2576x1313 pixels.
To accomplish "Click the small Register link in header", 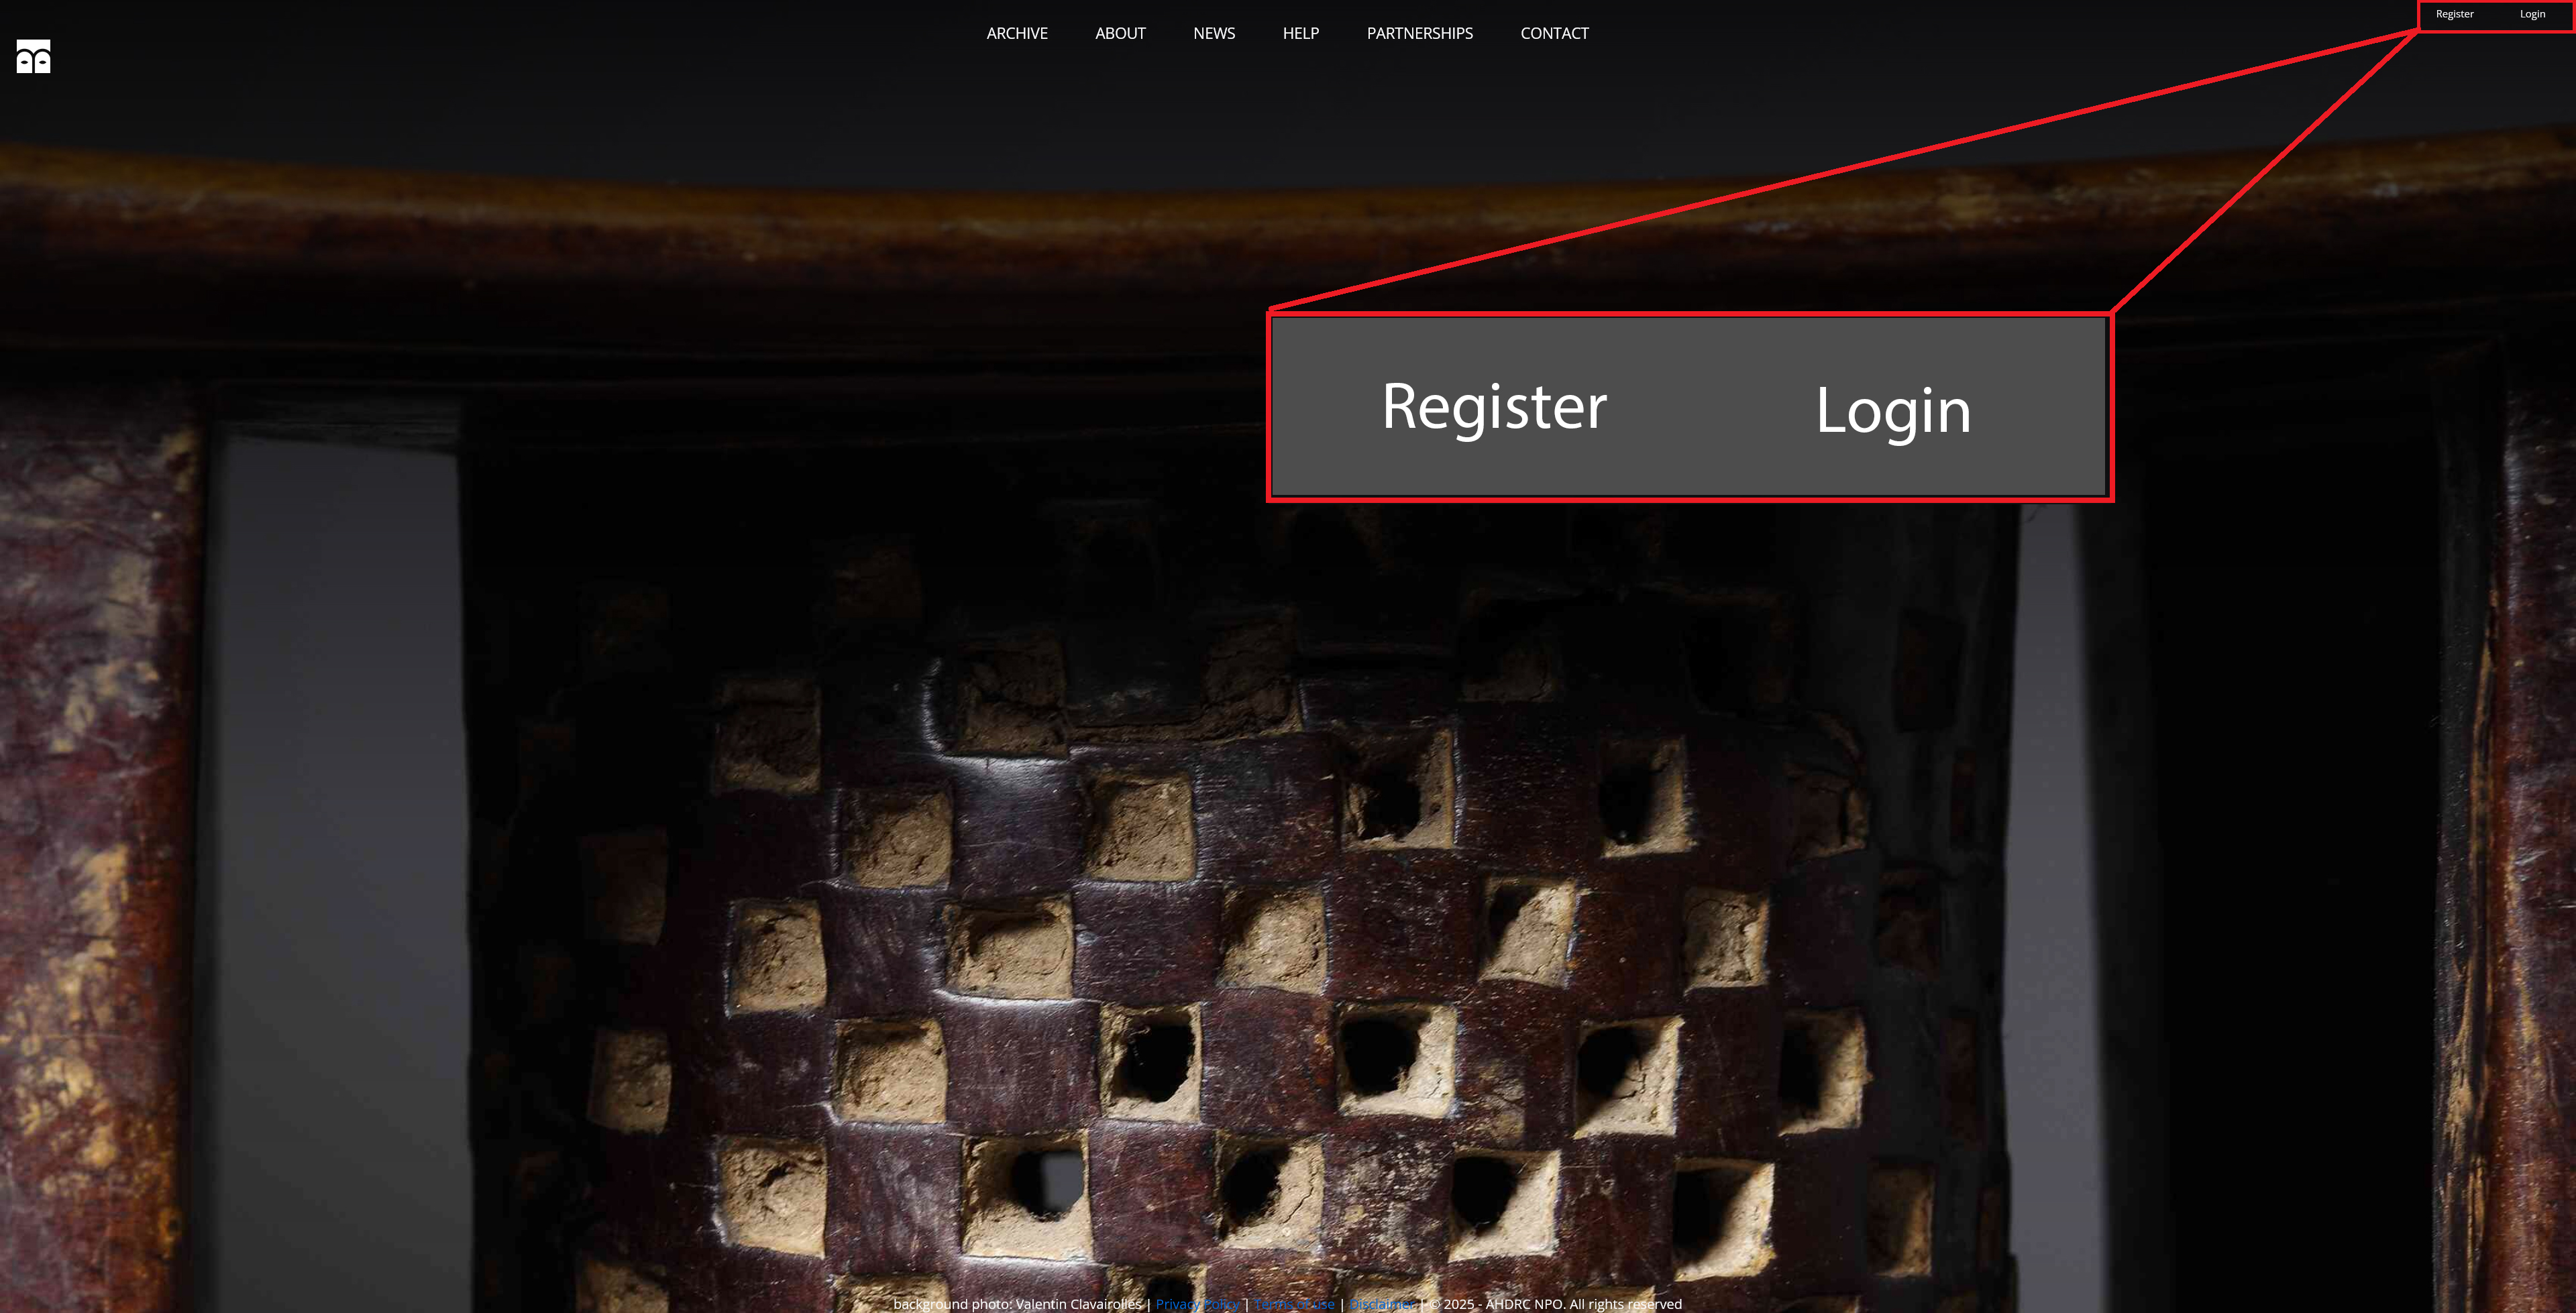I will coord(2454,14).
